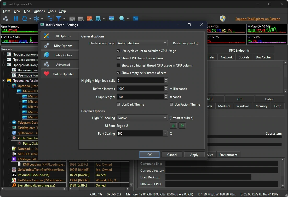Open the View menu
Screen dimensions: 288x197
[17, 11]
